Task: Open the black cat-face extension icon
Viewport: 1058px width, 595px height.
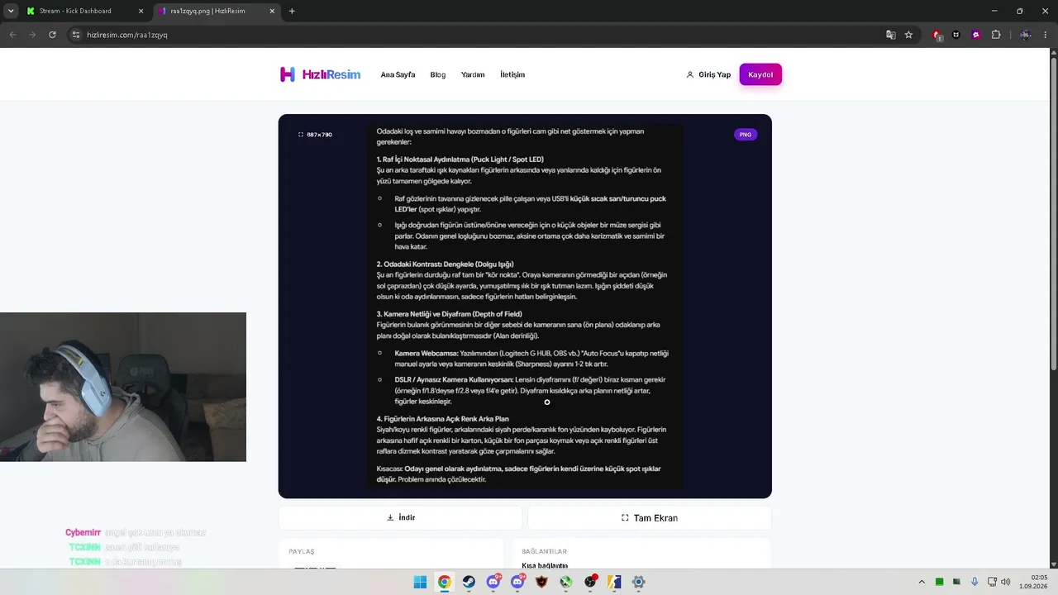Action: click(x=956, y=35)
